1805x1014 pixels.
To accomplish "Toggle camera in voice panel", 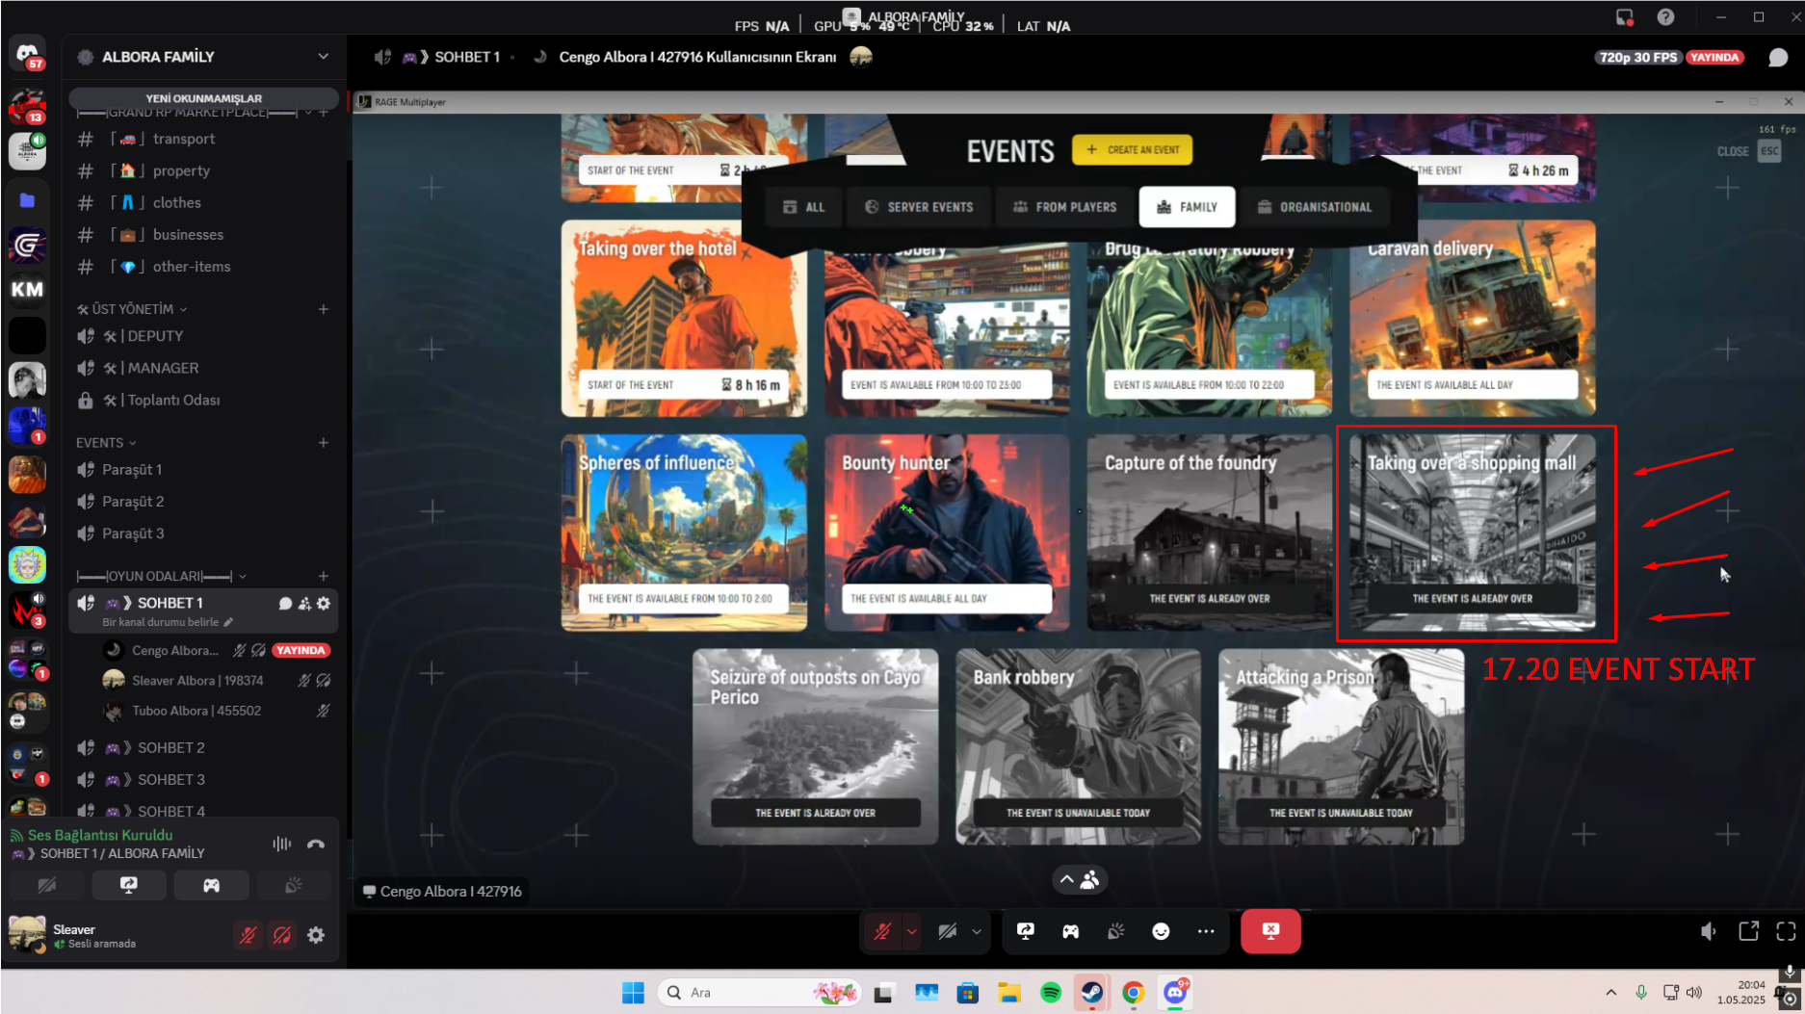I will (46, 885).
